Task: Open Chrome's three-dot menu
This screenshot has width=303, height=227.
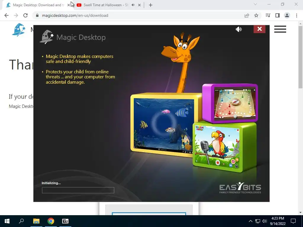Action: coord(296,15)
